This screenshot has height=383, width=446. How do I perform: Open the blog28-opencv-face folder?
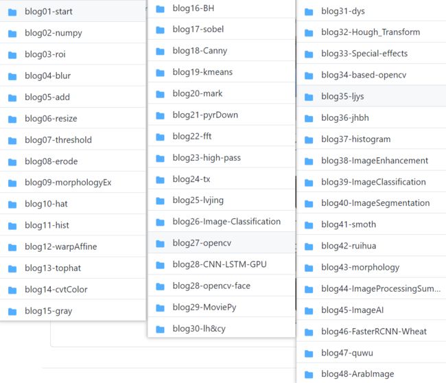(x=222, y=286)
